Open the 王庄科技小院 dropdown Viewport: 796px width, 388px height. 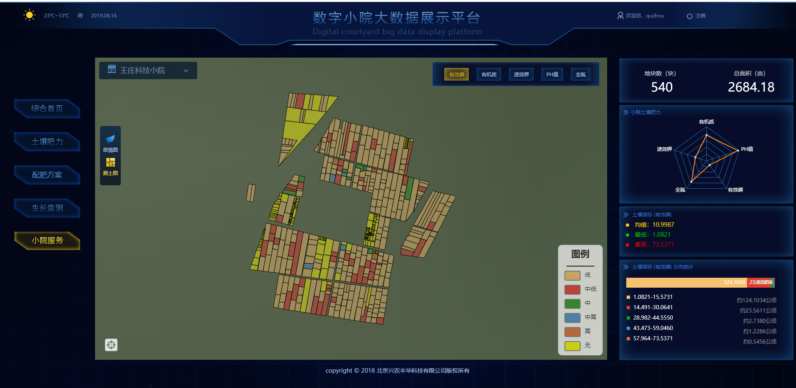186,71
